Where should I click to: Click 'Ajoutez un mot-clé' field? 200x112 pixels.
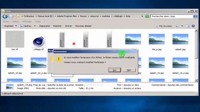[x=57, y=88]
